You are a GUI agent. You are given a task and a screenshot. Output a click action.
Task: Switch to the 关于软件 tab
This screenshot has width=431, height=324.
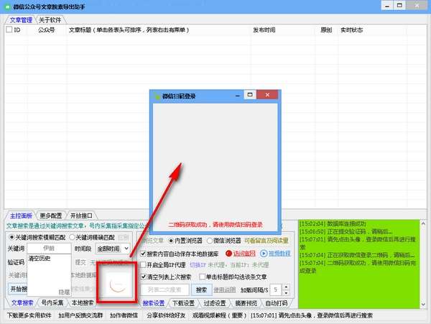[50, 20]
